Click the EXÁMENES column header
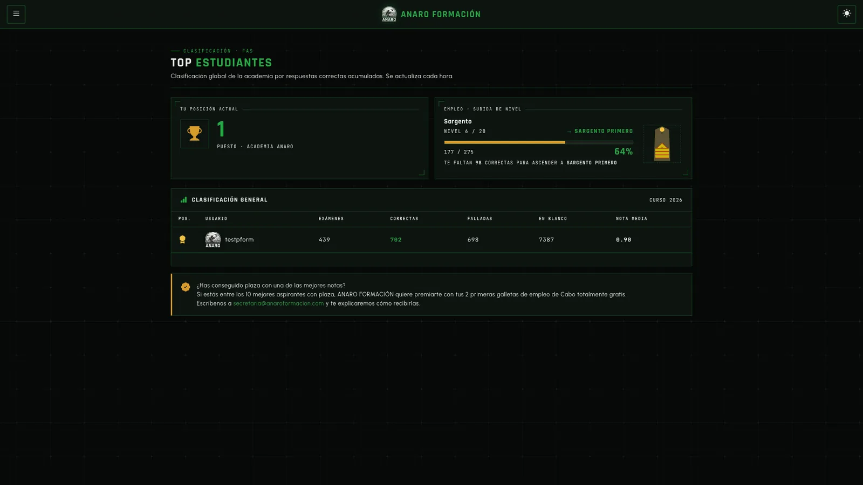 [331, 219]
